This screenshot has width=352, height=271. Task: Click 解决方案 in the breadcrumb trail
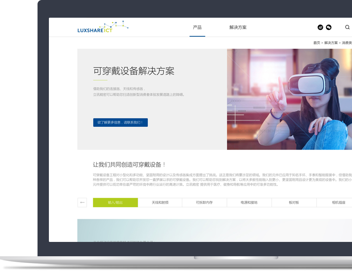[331, 43]
